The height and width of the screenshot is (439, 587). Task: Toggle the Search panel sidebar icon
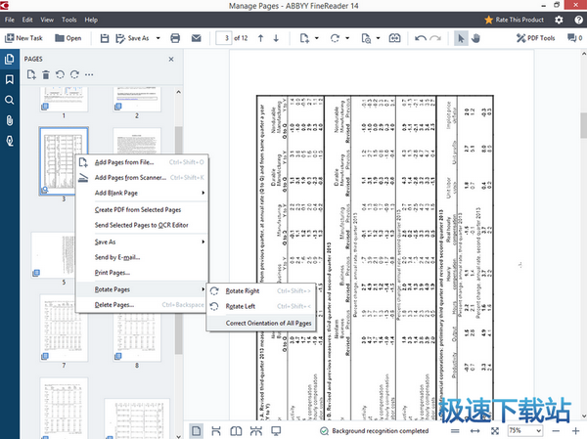point(10,100)
